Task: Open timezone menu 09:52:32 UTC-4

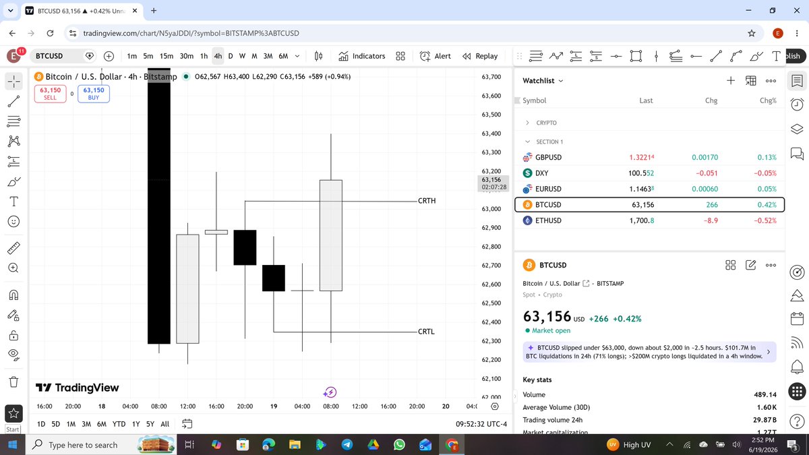Action: pos(481,424)
